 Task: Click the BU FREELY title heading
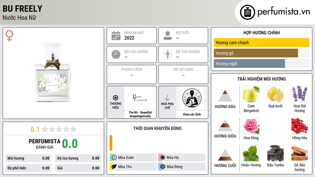(x=22, y=9)
